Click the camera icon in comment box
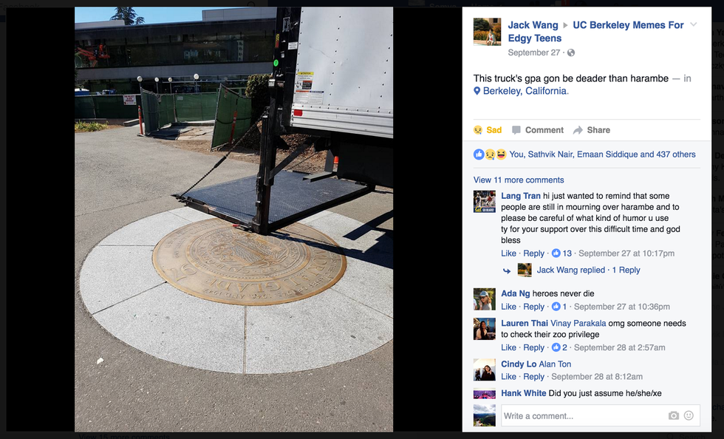 coord(674,415)
